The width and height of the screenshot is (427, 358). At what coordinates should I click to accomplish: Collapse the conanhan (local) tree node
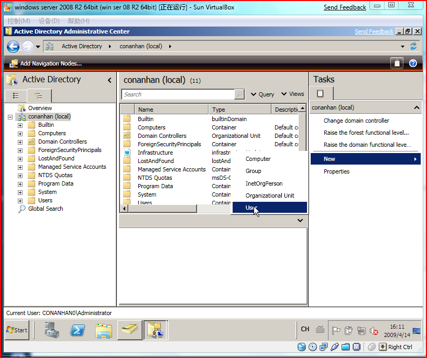tap(10, 117)
